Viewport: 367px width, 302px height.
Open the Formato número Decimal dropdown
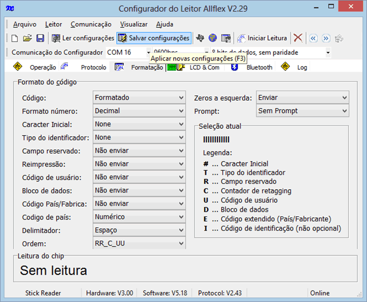click(x=139, y=111)
